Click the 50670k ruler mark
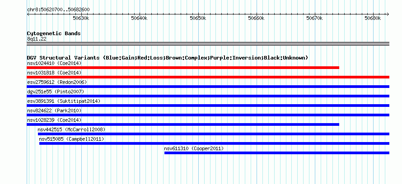402x184 pixels. [314, 18]
